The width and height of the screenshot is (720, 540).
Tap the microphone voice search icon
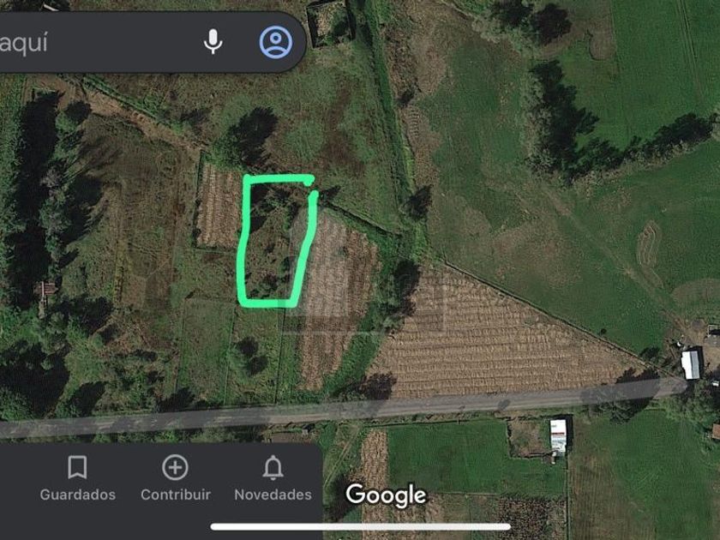(x=213, y=42)
